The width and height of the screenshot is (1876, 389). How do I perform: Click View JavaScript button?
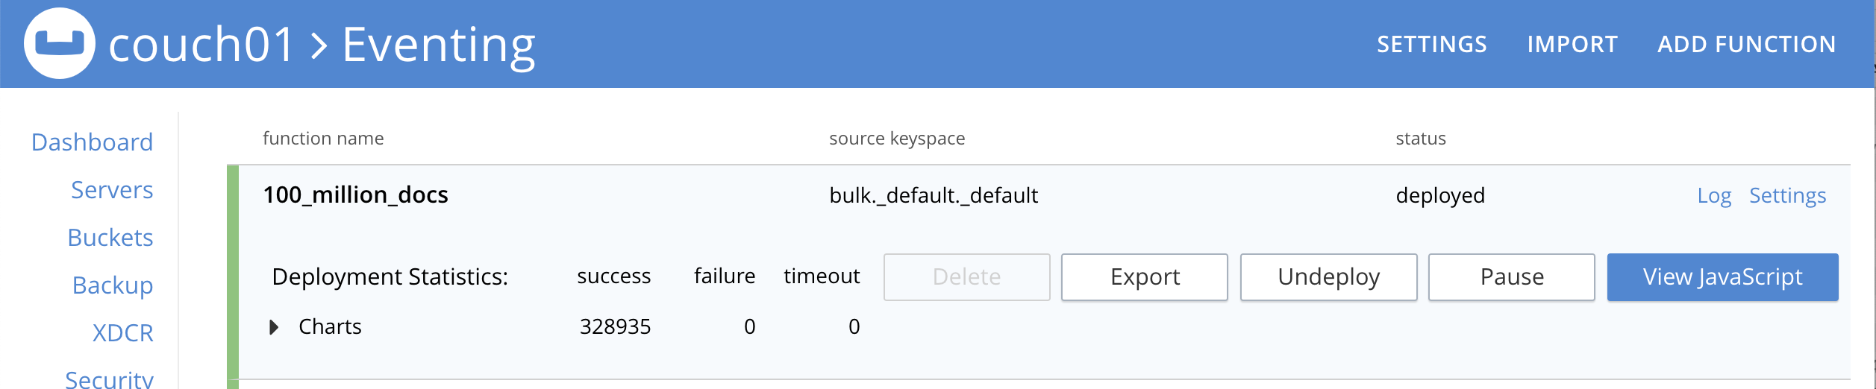point(1722,277)
